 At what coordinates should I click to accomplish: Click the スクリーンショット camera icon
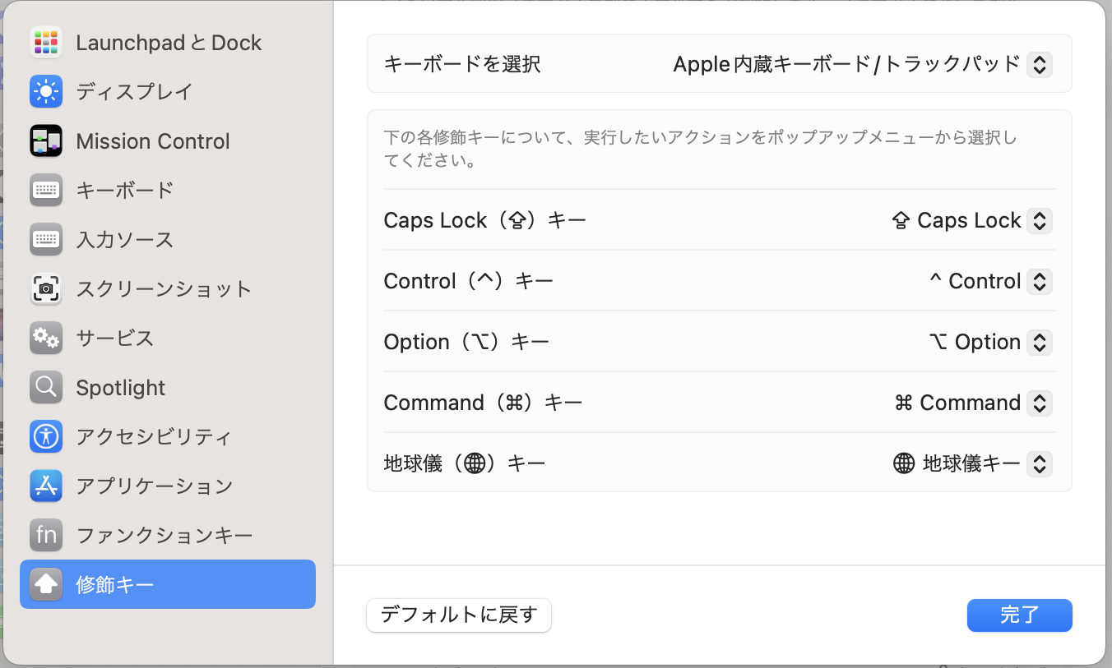46,288
